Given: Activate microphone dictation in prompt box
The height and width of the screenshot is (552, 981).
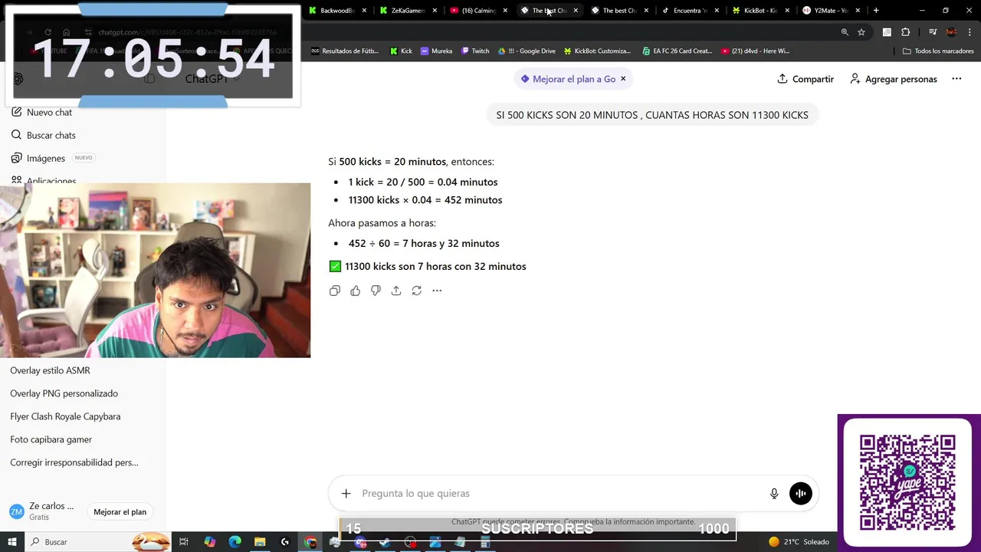Looking at the screenshot, I should point(774,494).
